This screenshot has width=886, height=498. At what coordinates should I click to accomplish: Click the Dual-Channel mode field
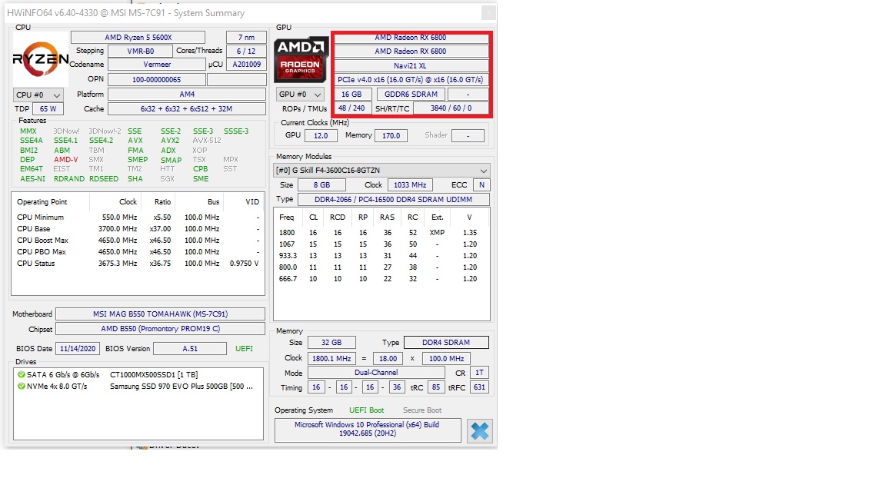pyautogui.click(x=376, y=373)
